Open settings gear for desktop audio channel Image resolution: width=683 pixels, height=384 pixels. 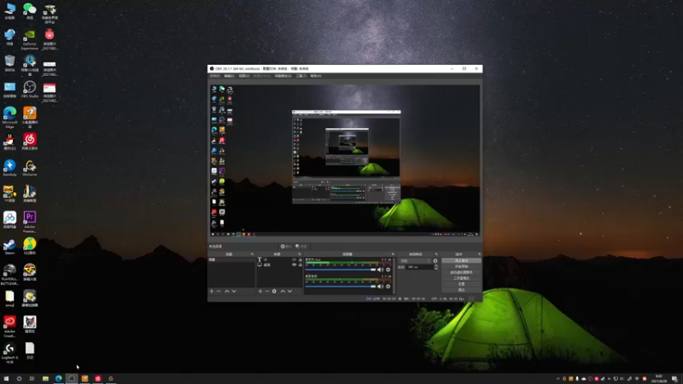point(388,287)
